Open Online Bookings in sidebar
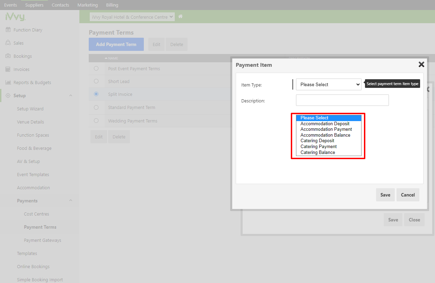Viewport: 435px width, 283px height. (x=33, y=266)
